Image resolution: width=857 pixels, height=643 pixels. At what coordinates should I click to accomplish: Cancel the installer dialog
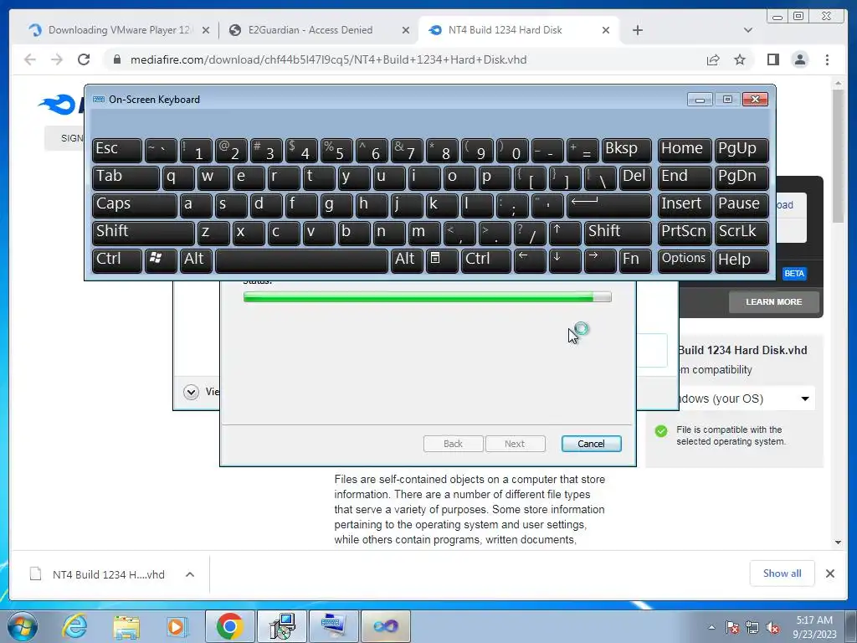(592, 444)
